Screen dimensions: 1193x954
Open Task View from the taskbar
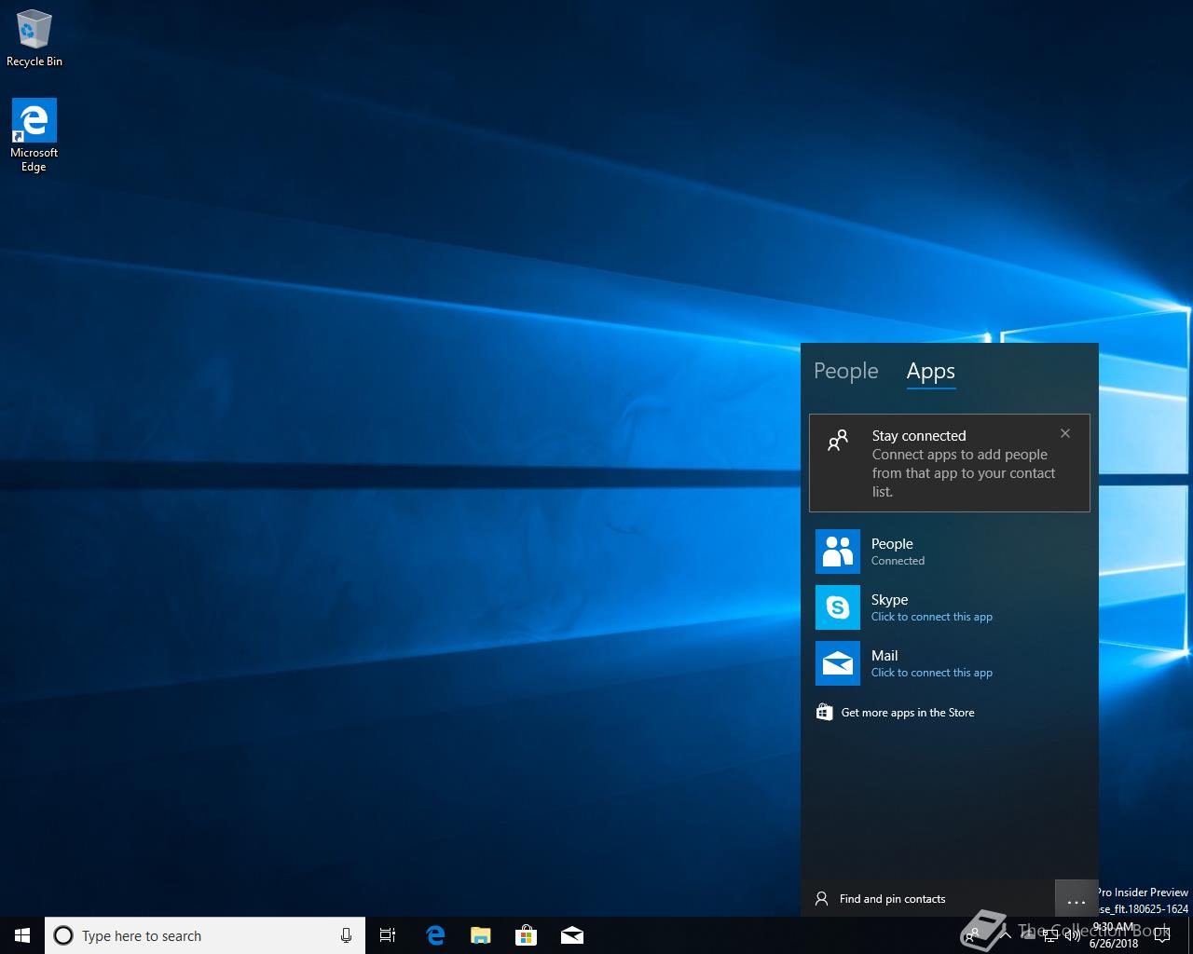388,935
